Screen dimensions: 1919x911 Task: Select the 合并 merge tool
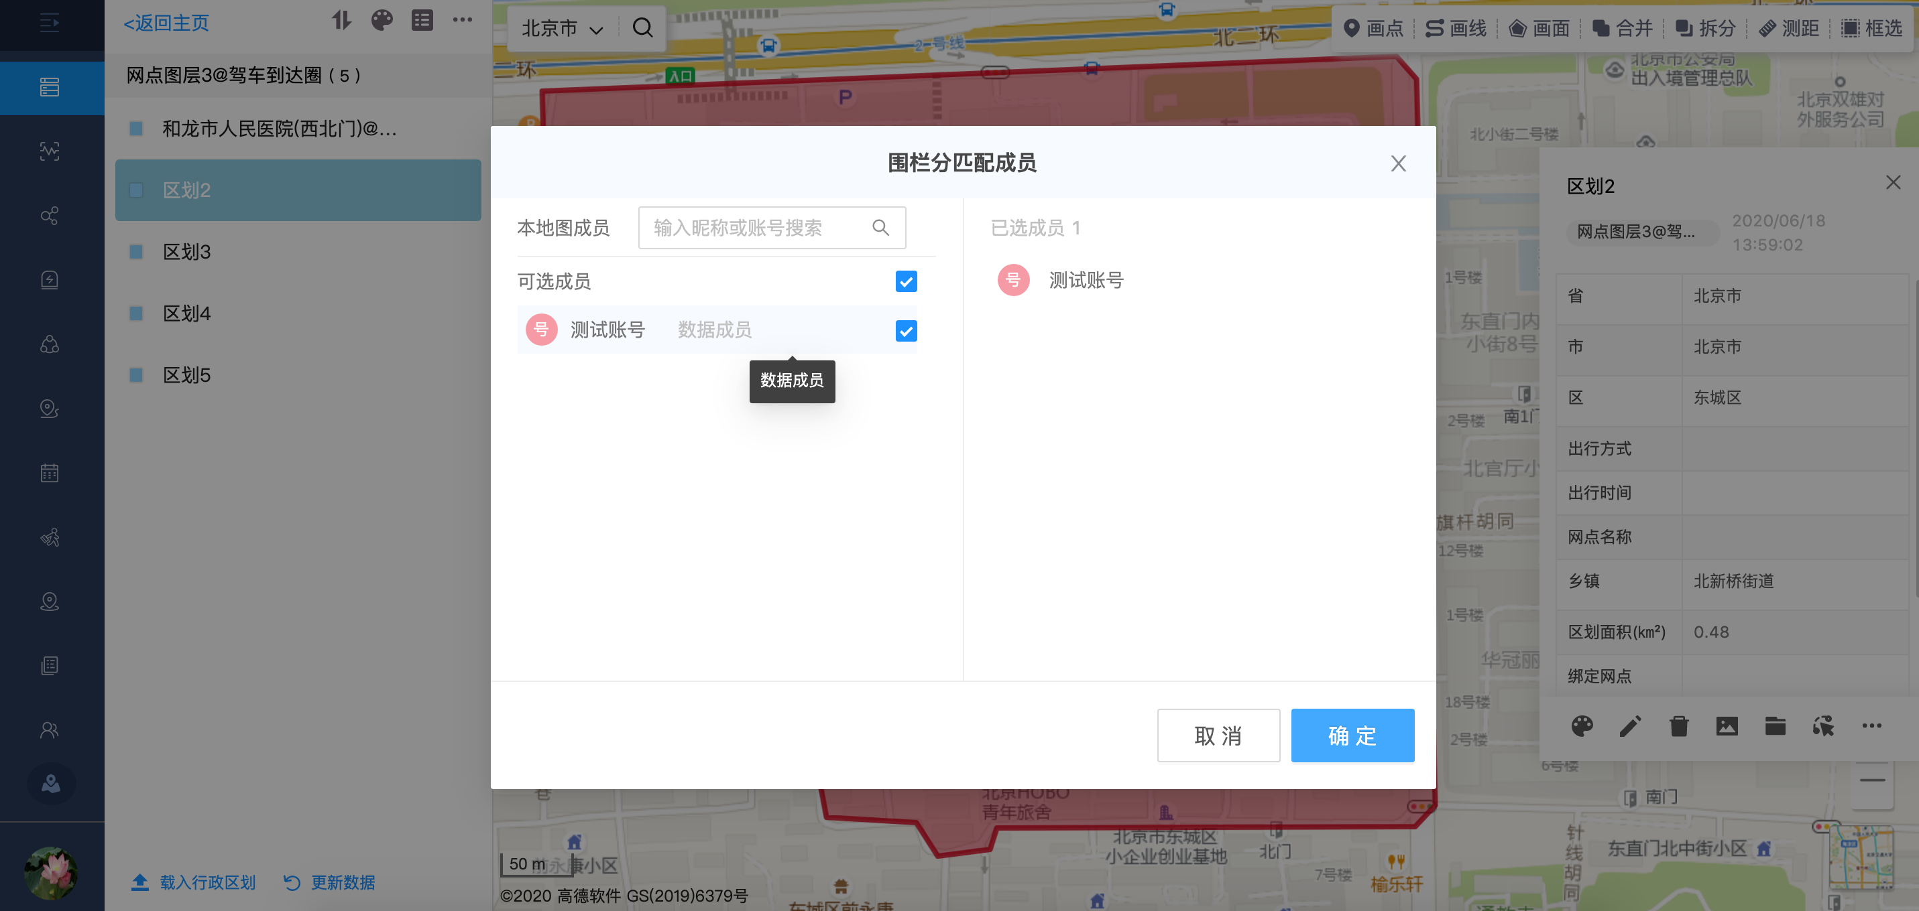tap(1623, 28)
